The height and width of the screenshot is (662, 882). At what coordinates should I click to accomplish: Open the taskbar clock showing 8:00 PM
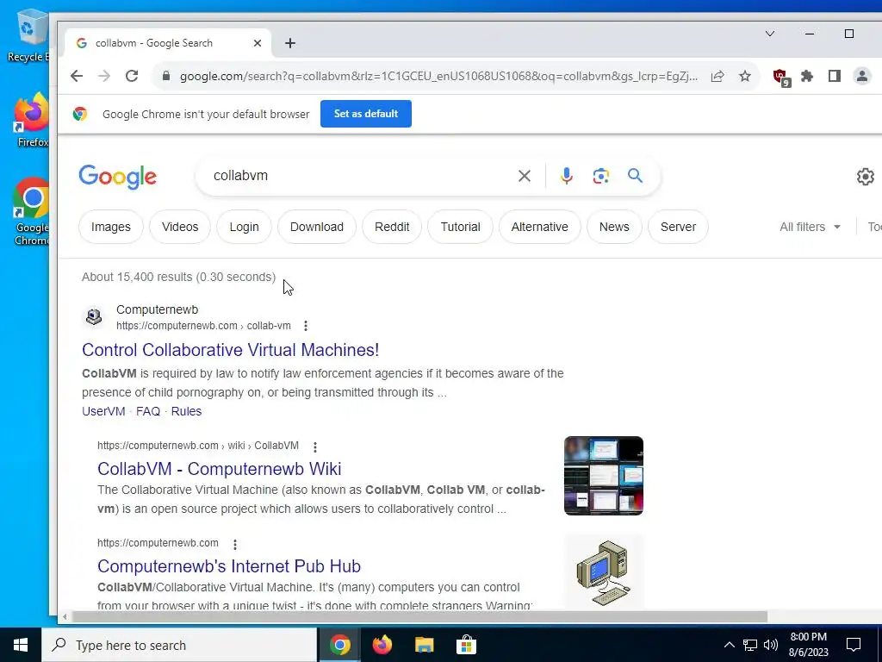tap(808, 645)
